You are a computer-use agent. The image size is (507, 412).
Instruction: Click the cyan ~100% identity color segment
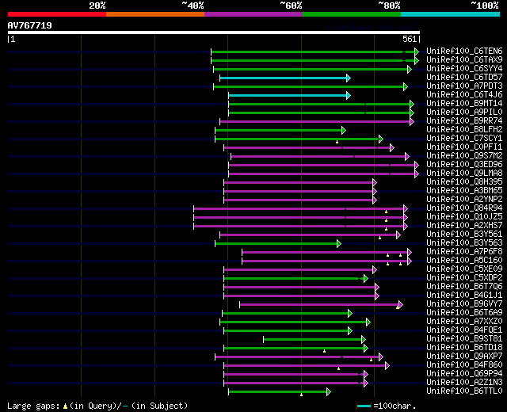[x=451, y=14]
